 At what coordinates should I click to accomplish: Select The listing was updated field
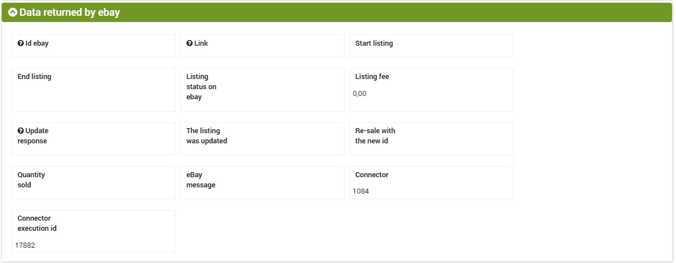coord(262,139)
